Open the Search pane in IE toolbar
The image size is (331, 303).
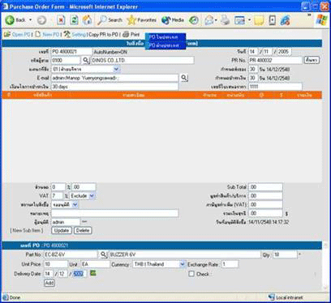point(110,20)
